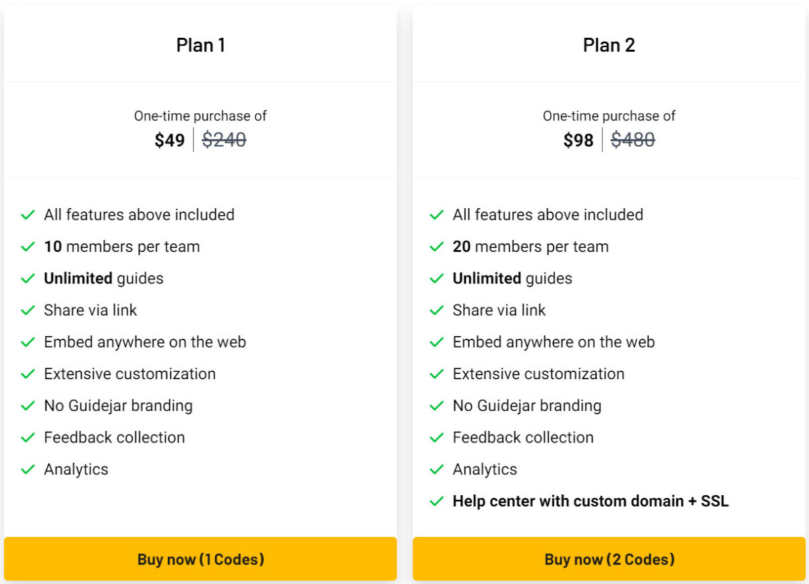The image size is (809, 584).
Task: Click Buy now (2 Codes) button
Action: [x=609, y=559]
